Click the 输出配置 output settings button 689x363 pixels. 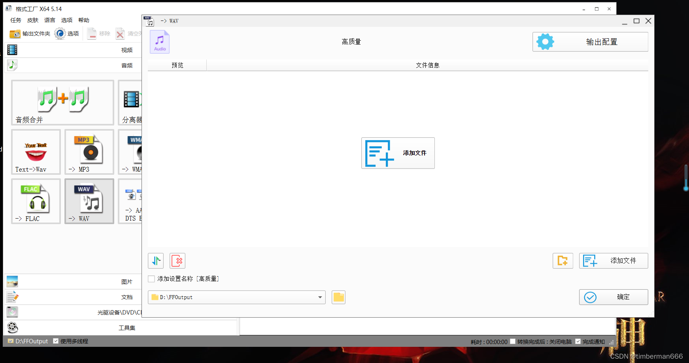590,42
